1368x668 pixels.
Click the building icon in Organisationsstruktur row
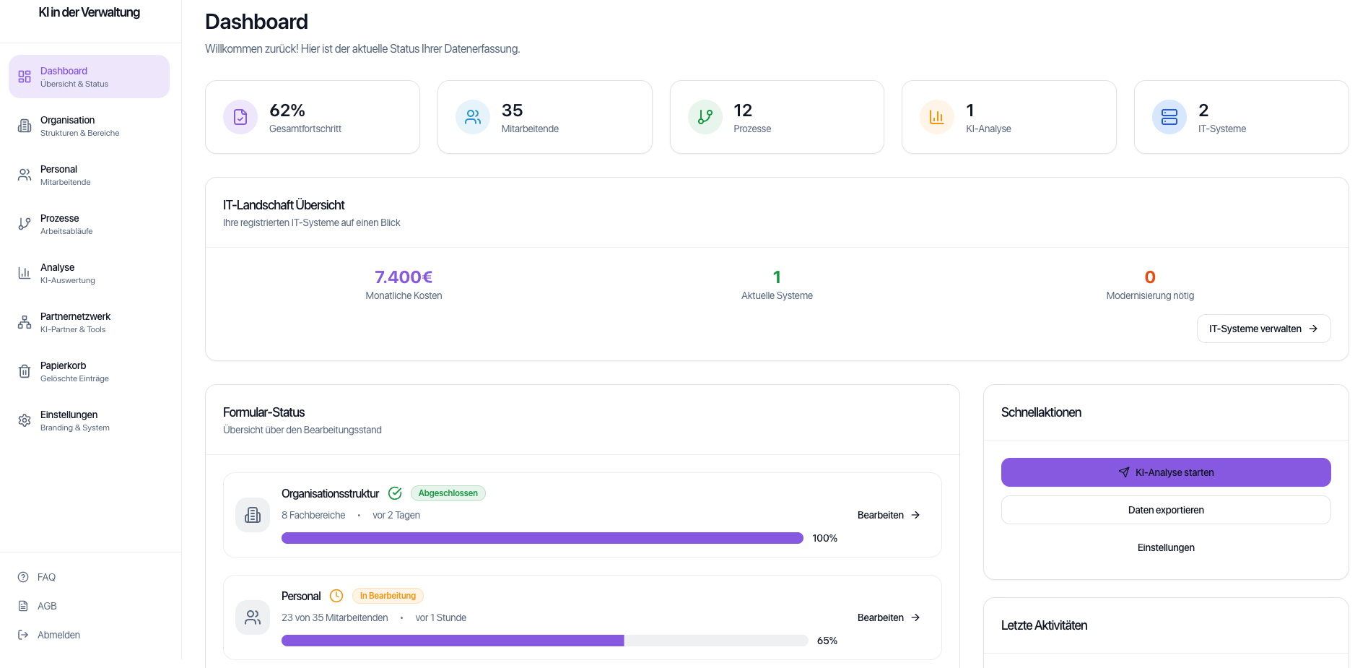tap(253, 515)
